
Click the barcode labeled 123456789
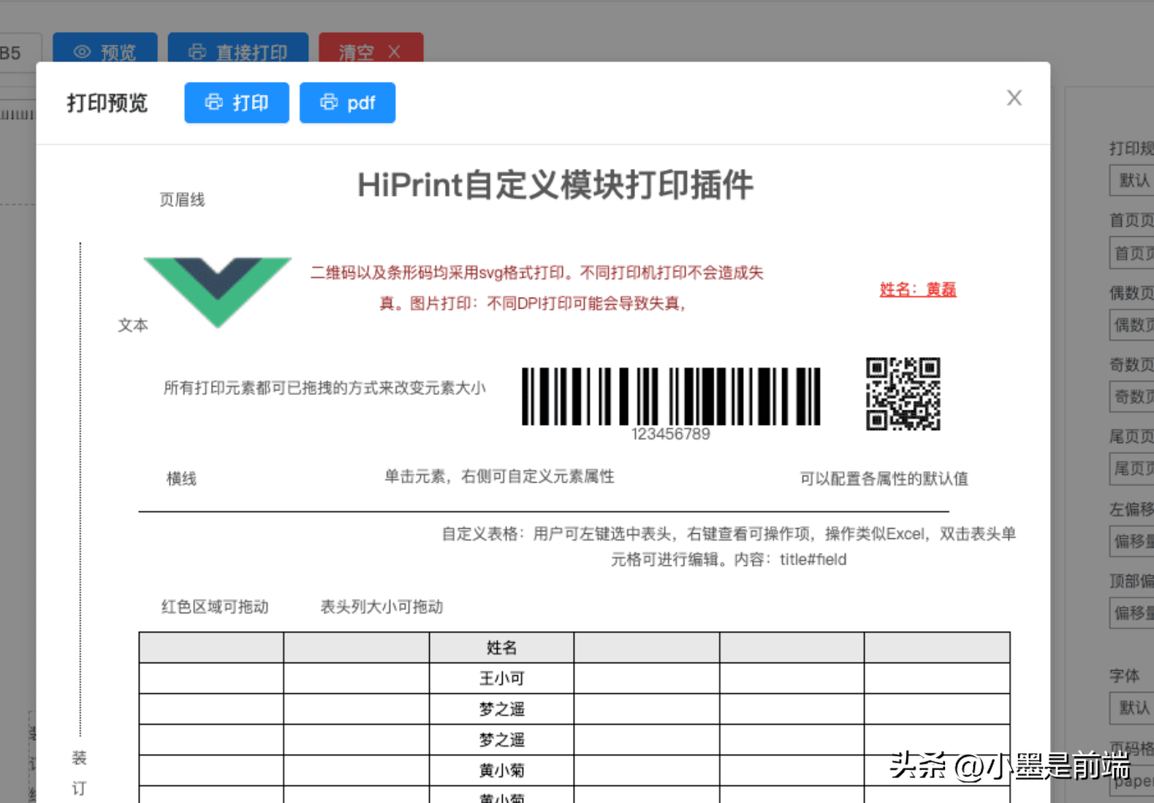pyautogui.click(x=670, y=397)
